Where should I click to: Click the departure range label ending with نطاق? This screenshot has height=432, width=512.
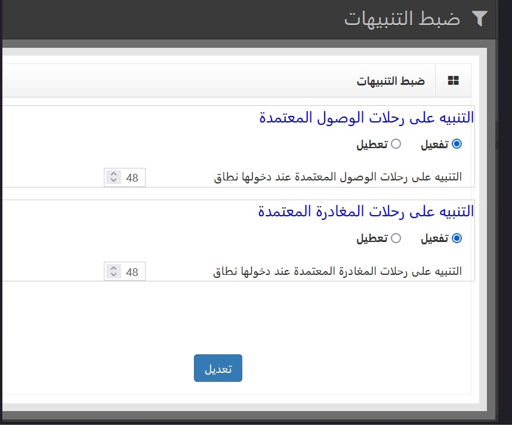337,272
